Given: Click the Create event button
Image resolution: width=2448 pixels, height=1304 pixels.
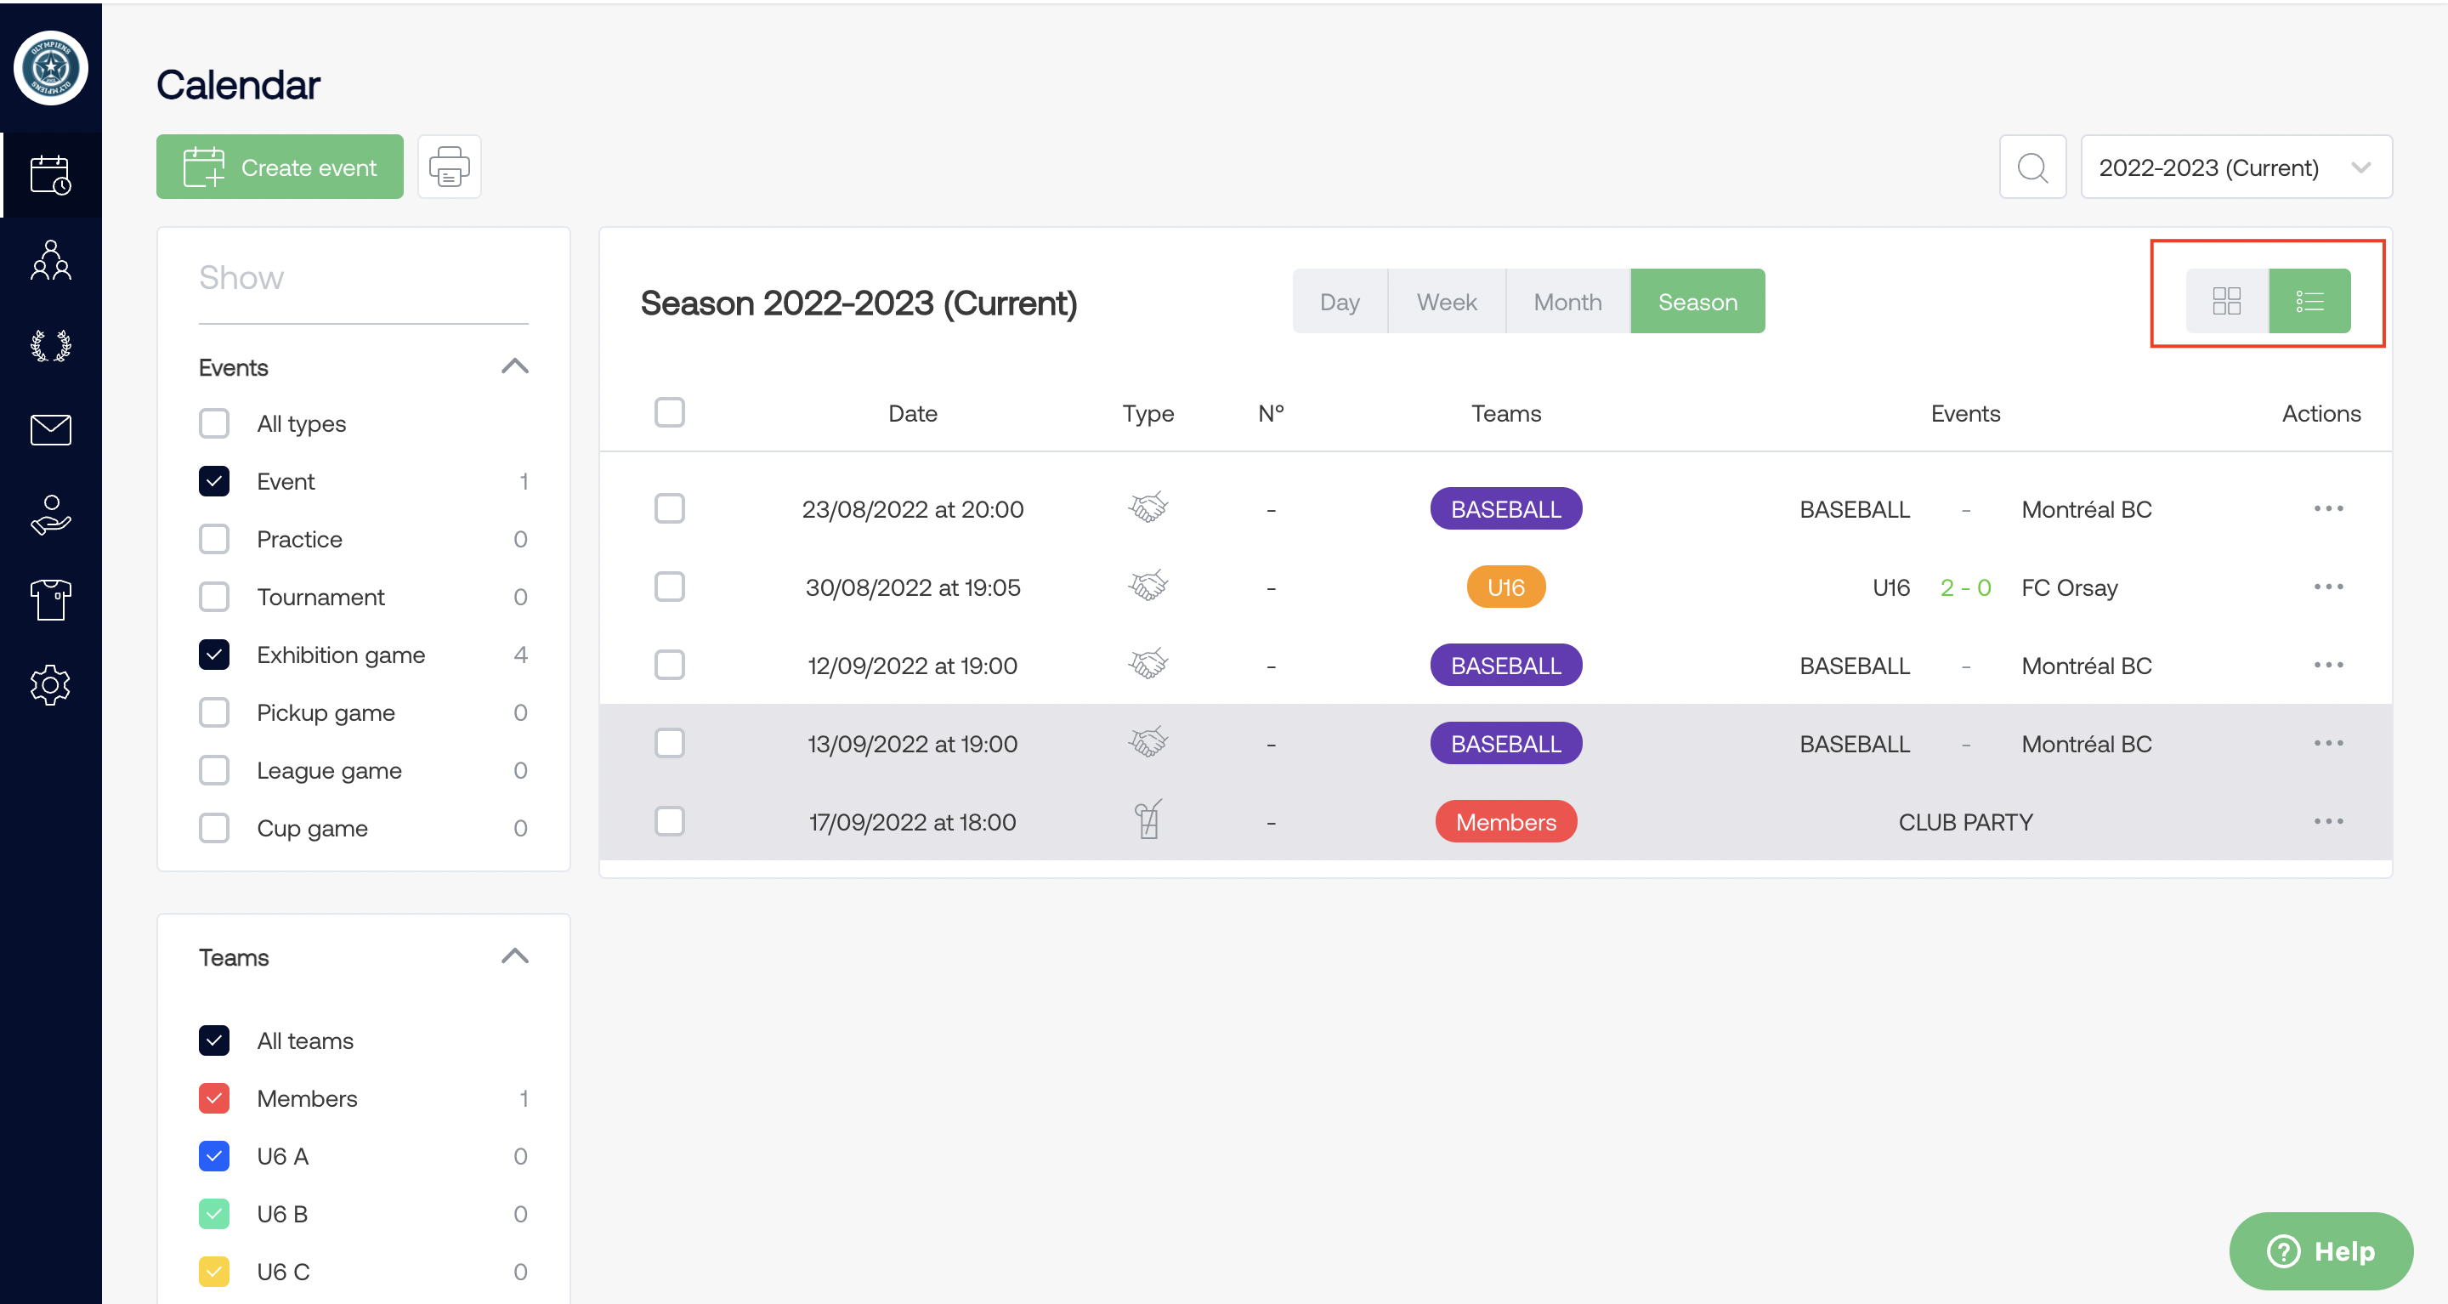Looking at the screenshot, I should (x=280, y=167).
